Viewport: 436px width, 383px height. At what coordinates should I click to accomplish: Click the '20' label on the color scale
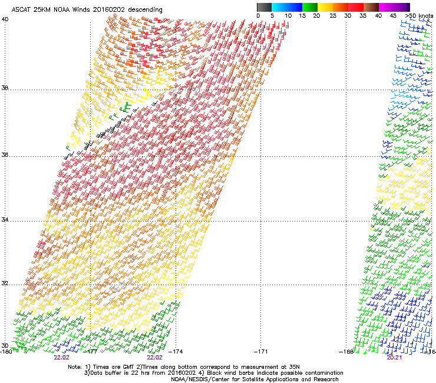tap(316, 16)
